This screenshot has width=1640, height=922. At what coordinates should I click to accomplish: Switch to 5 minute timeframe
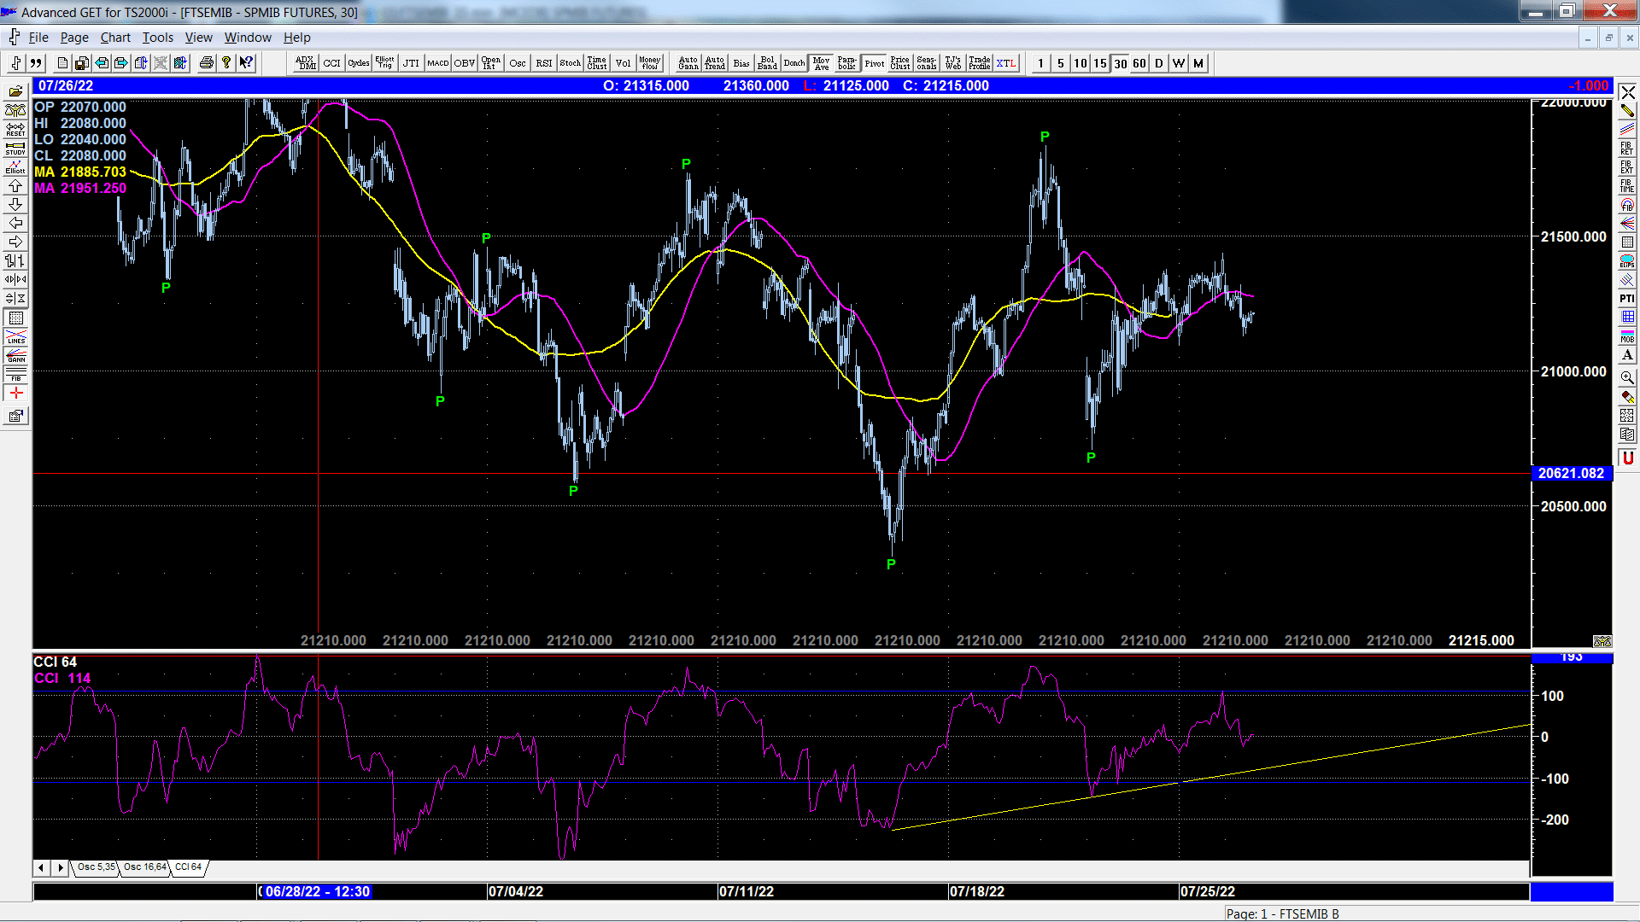(x=1061, y=63)
